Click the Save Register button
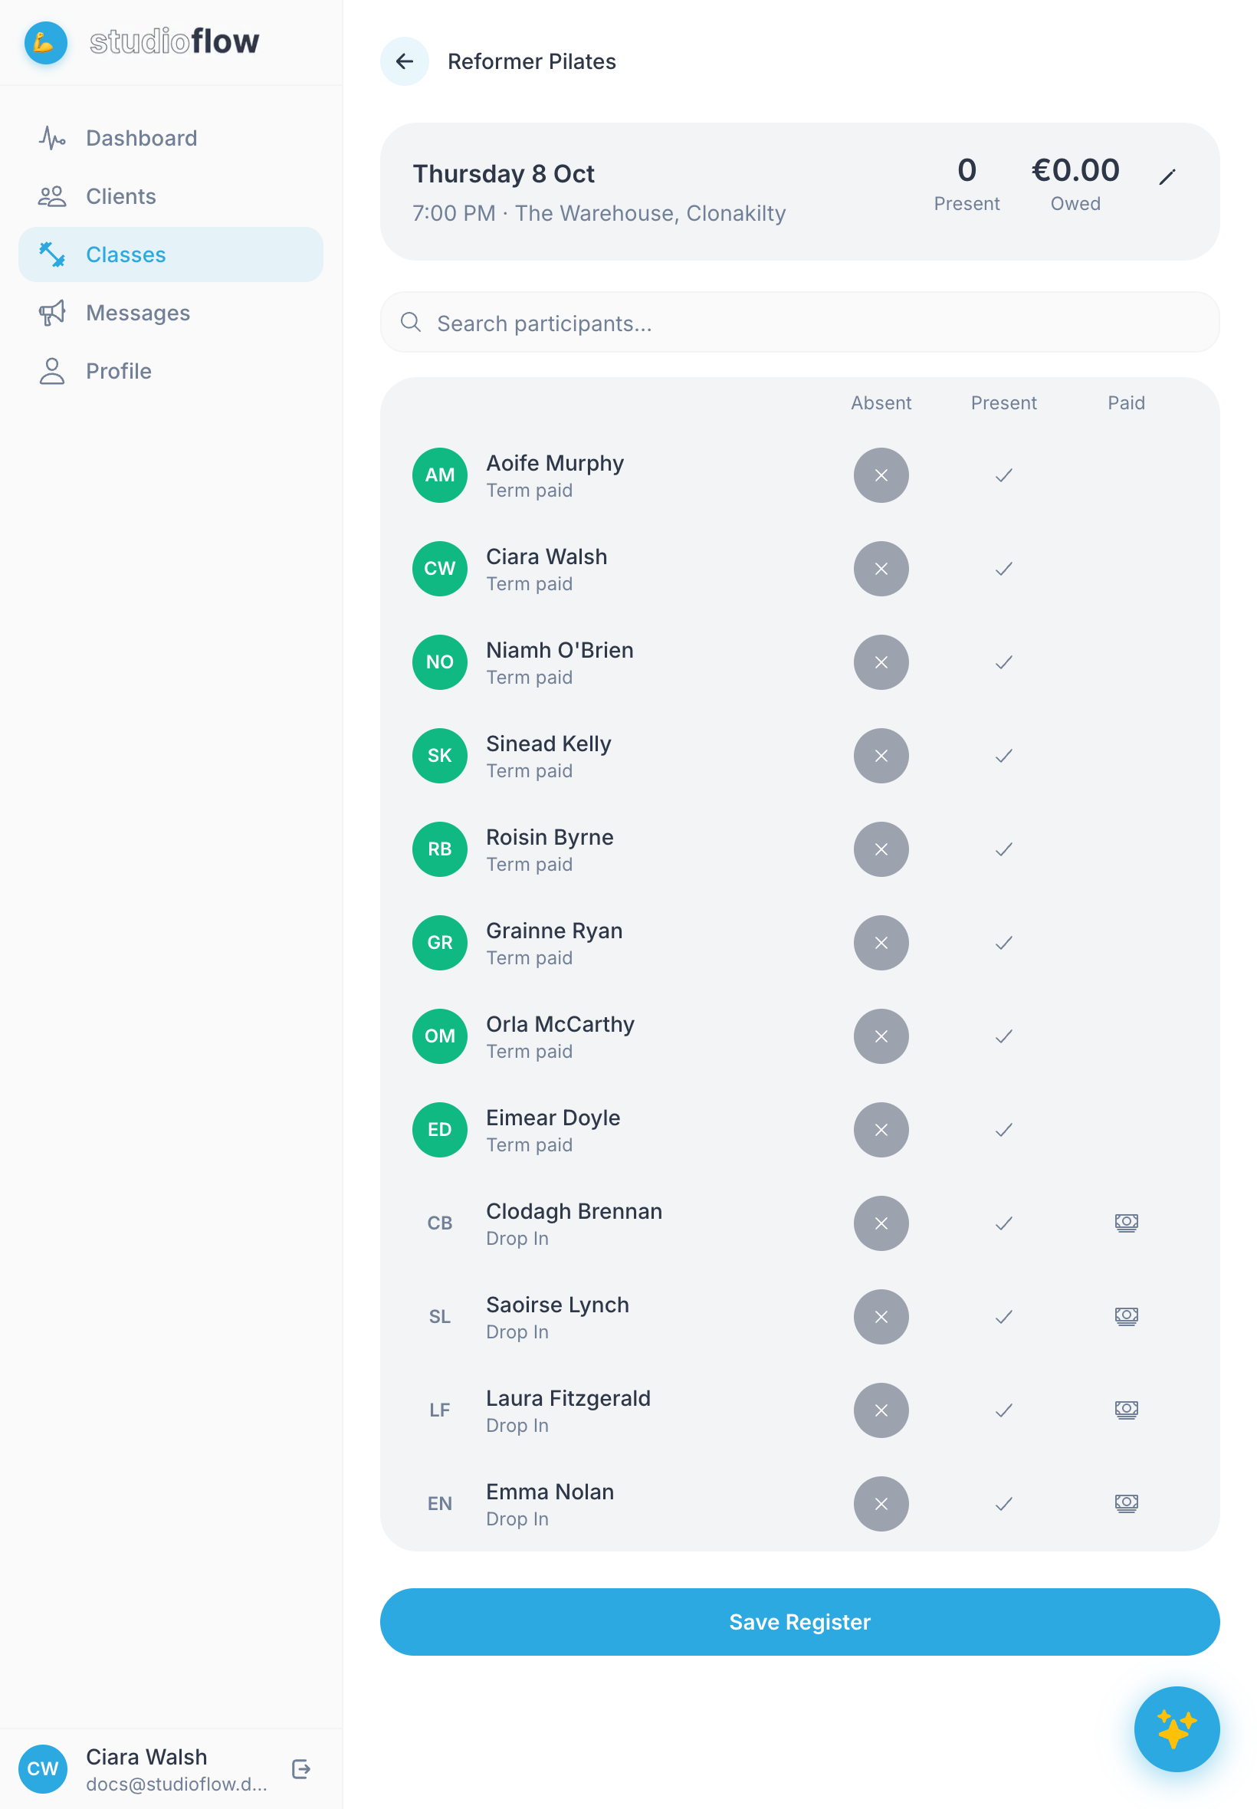 point(799,1621)
